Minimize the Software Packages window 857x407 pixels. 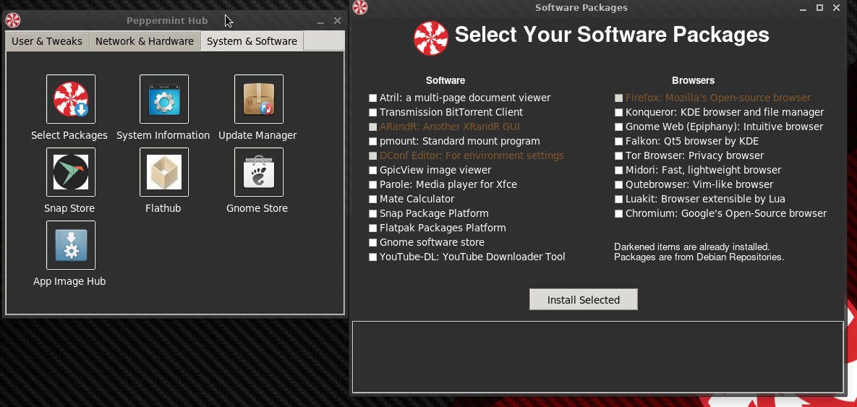tap(803, 8)
